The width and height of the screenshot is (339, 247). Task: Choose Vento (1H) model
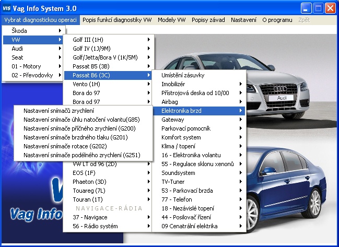pyautogui.click(x=109, y=84)
